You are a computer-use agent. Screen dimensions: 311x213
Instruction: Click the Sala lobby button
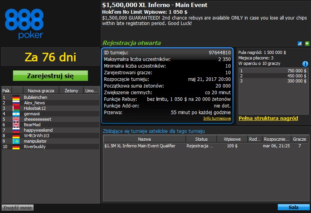click(x=293, y=207)
